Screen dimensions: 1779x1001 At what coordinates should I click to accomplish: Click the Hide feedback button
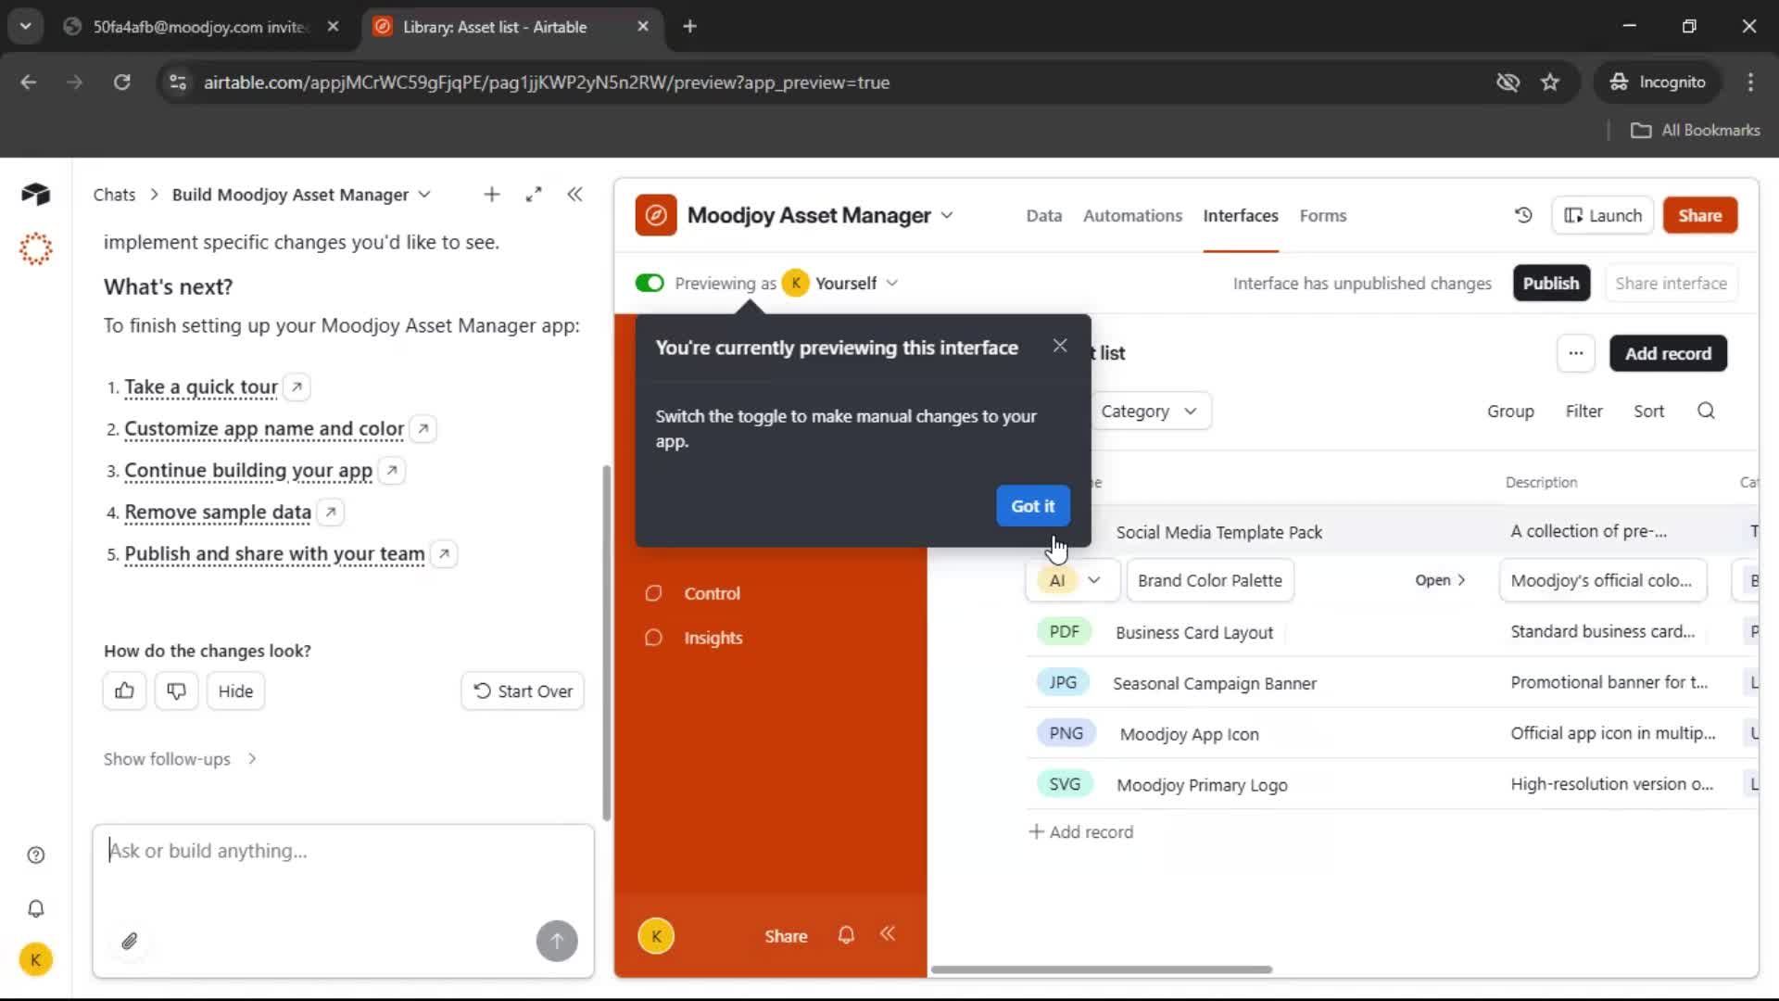pyautogui.click(x=235, y=691)
